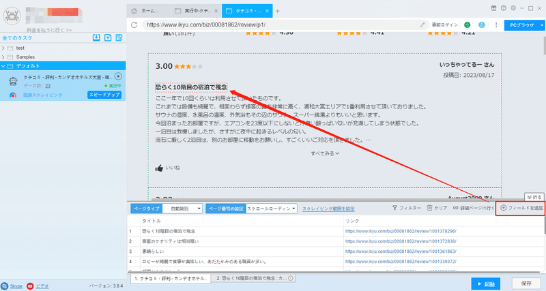Click the URL address field
This screenshot has height=291, width=546.
coord(282,25)
